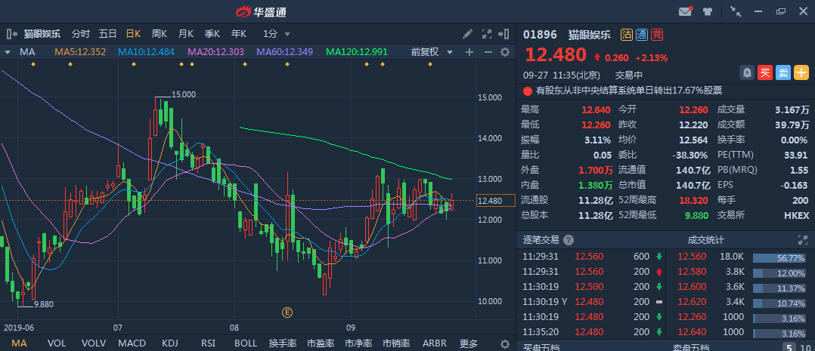Open the mail inbox envelope icon

[686, 11]
